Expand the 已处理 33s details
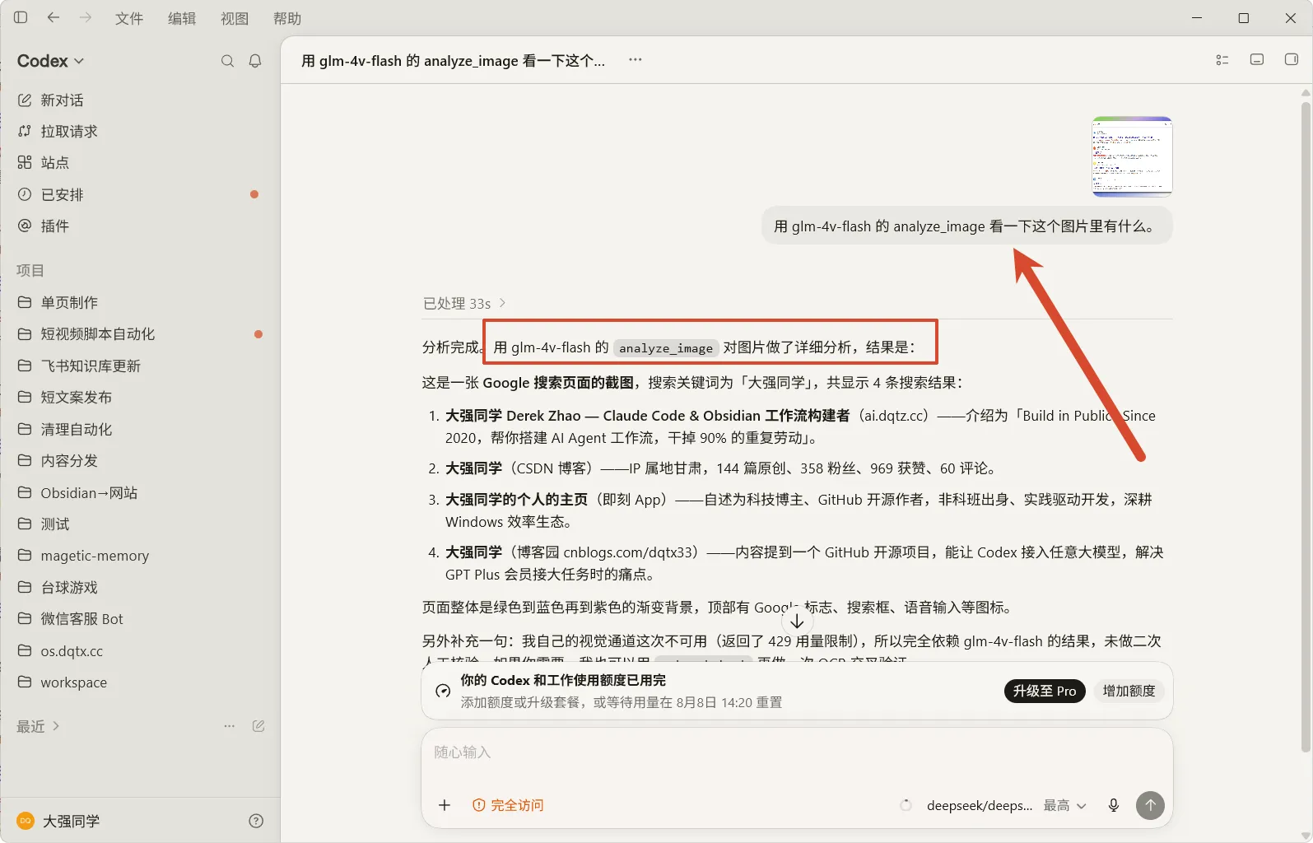The image size is (1313, 843). pos(464,304)
